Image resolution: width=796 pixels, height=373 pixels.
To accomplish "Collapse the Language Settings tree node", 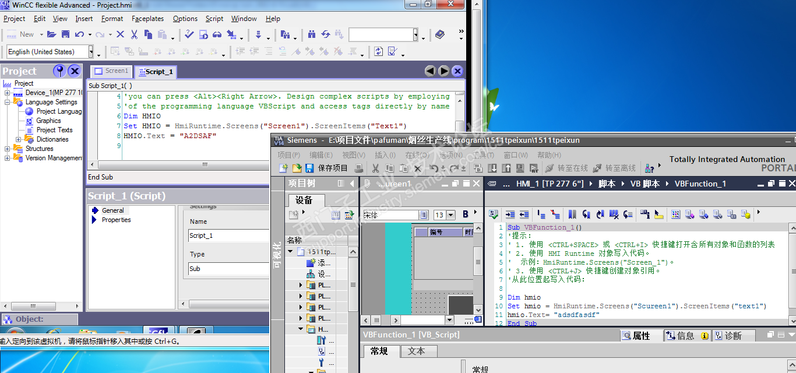I will coord(8,102).
